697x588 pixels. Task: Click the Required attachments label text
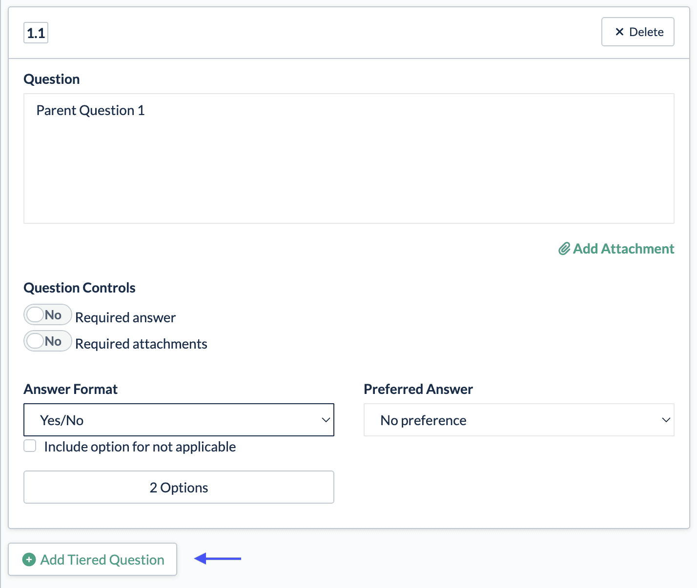(141, 344)
